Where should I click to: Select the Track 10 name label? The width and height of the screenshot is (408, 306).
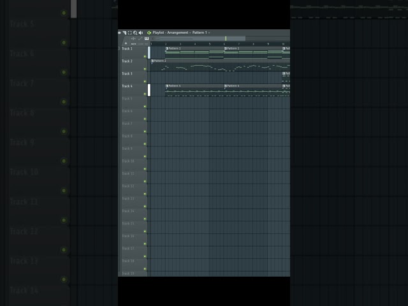pos(128,161)
